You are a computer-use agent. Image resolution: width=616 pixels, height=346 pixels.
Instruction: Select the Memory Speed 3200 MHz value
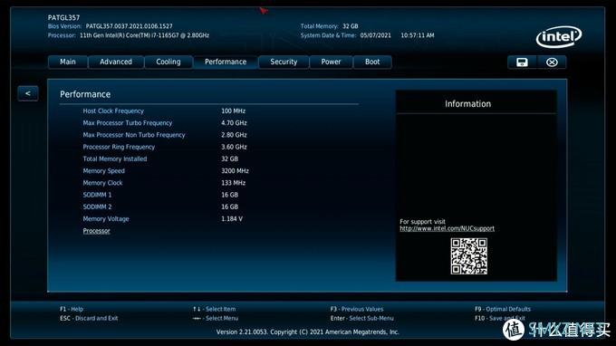click(235, 171)
